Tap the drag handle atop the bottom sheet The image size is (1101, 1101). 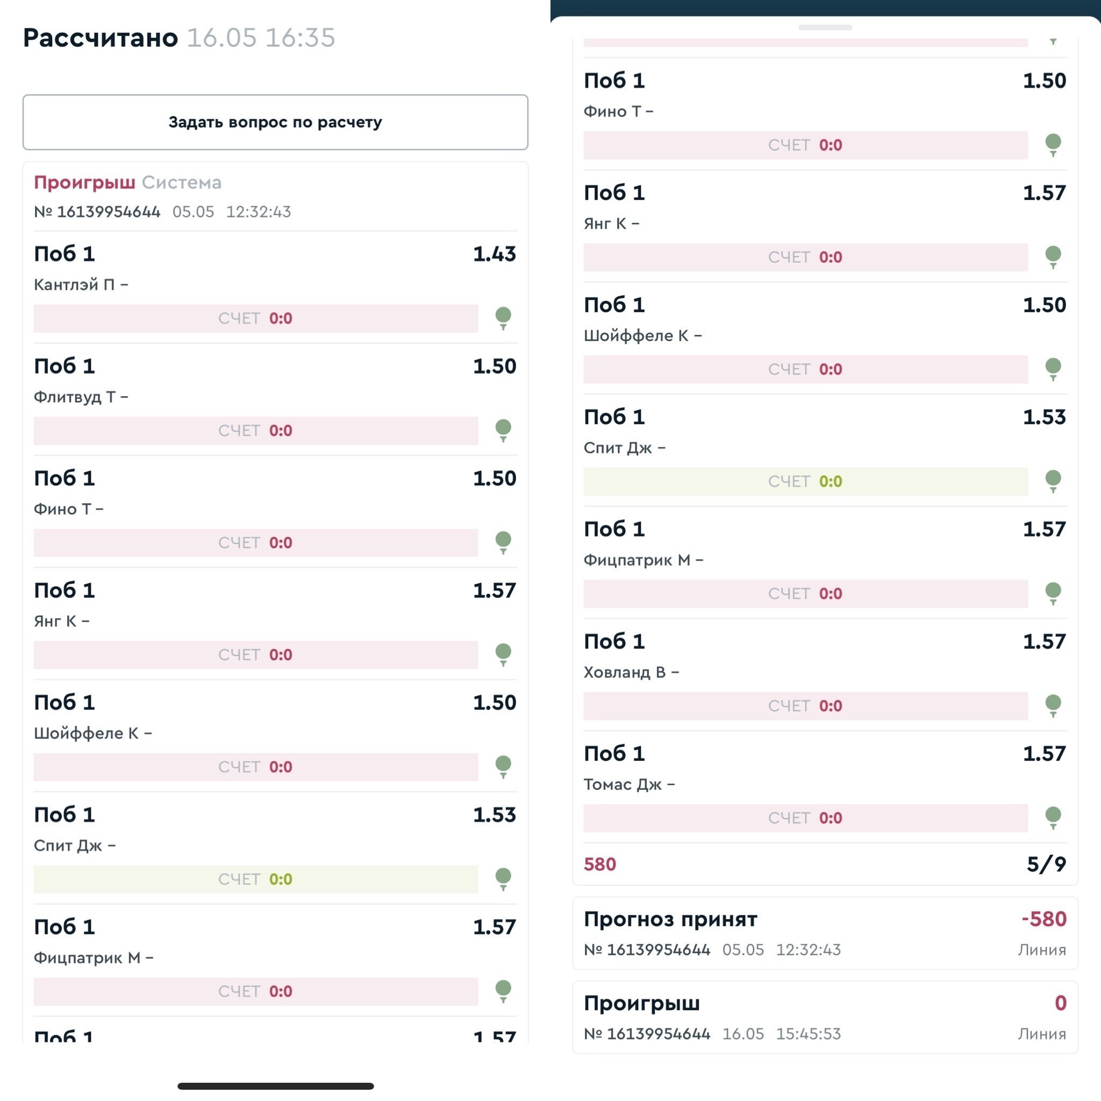(x=825, y=27)
